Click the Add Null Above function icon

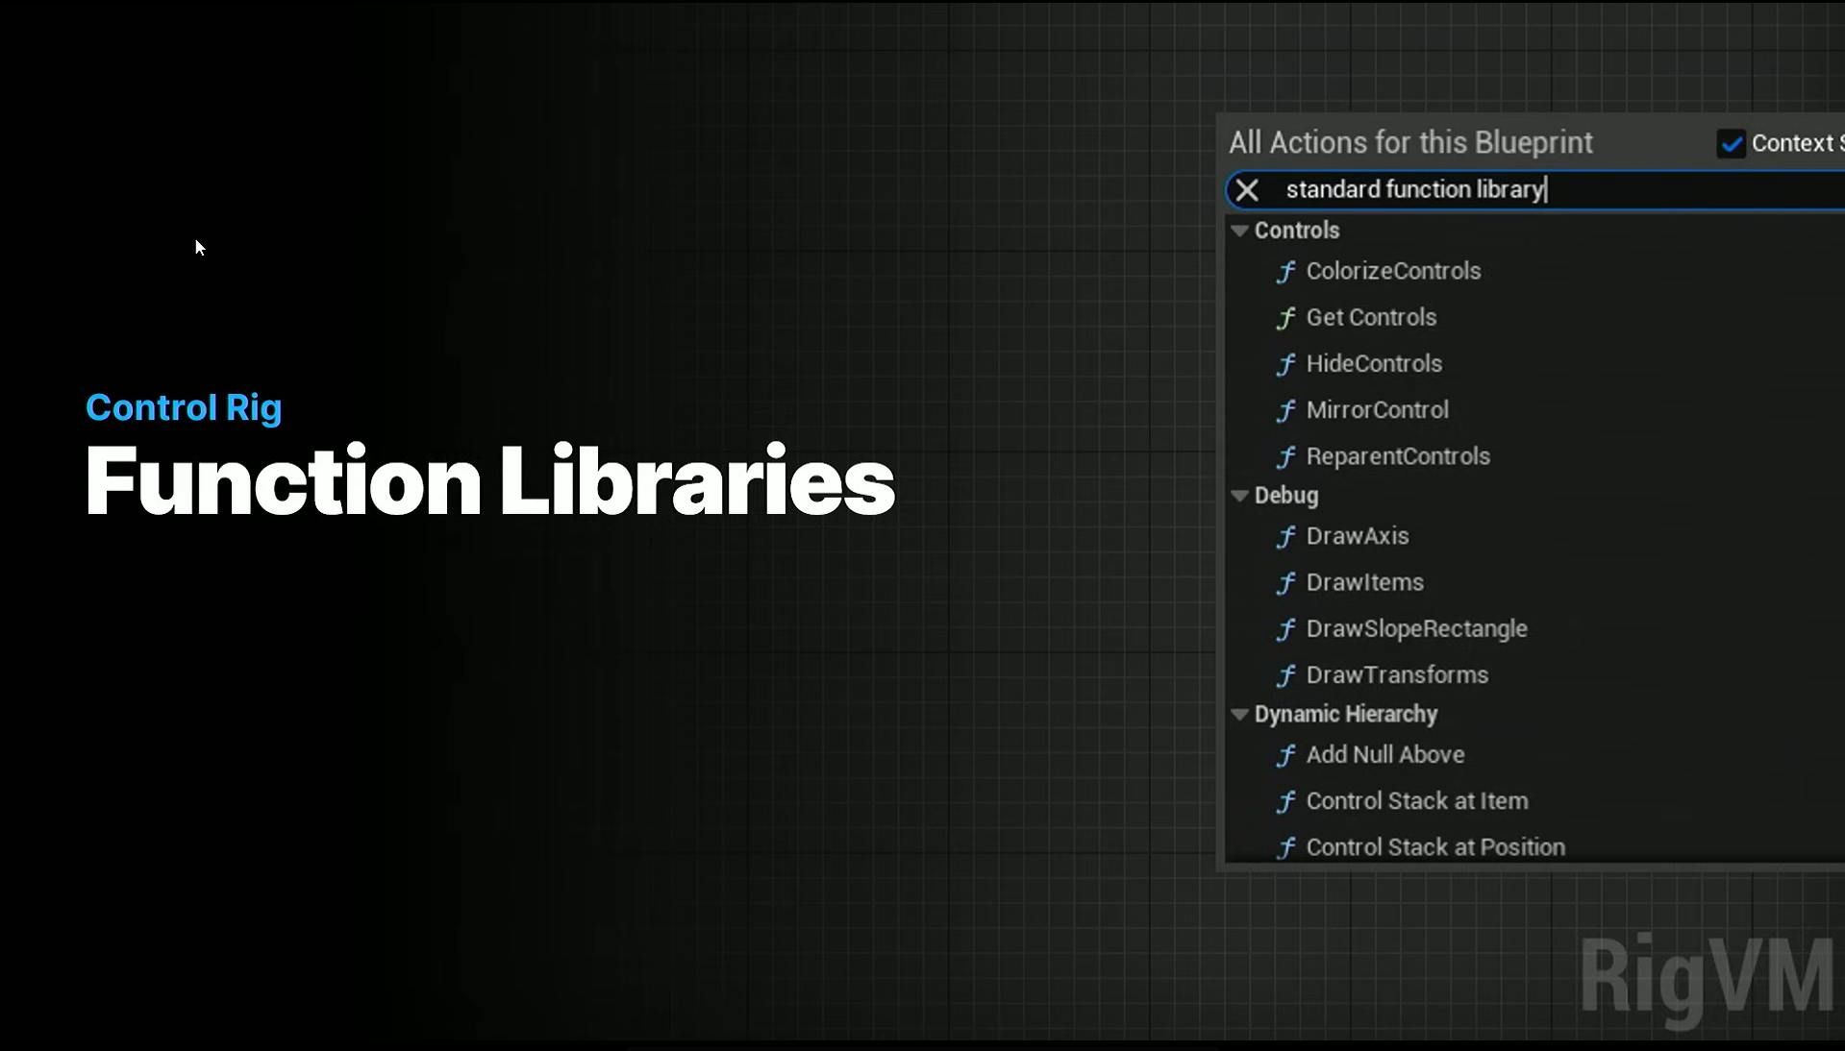(1285, 756)
